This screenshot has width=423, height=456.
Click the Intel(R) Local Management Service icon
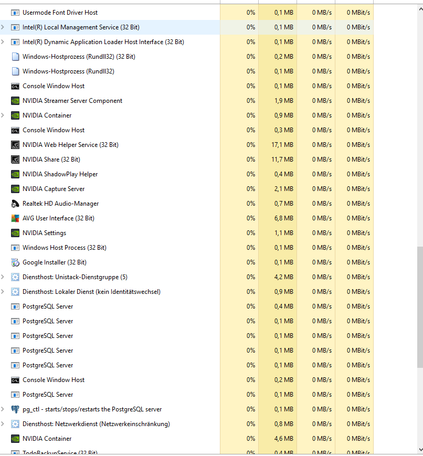[x=15, y=27]
